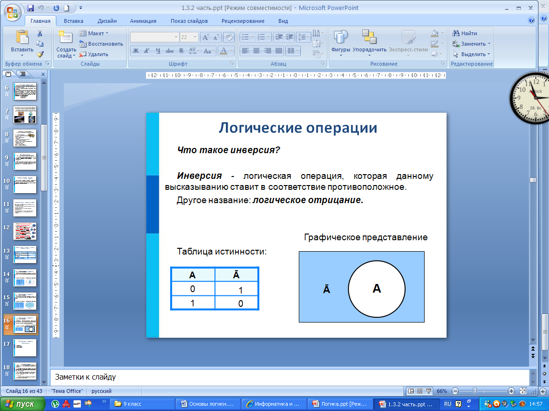The width and height of the screenshot is (549, 411).
Task: Toggle Underline (Ч) formatting
Action: click(x=158, y=51)
